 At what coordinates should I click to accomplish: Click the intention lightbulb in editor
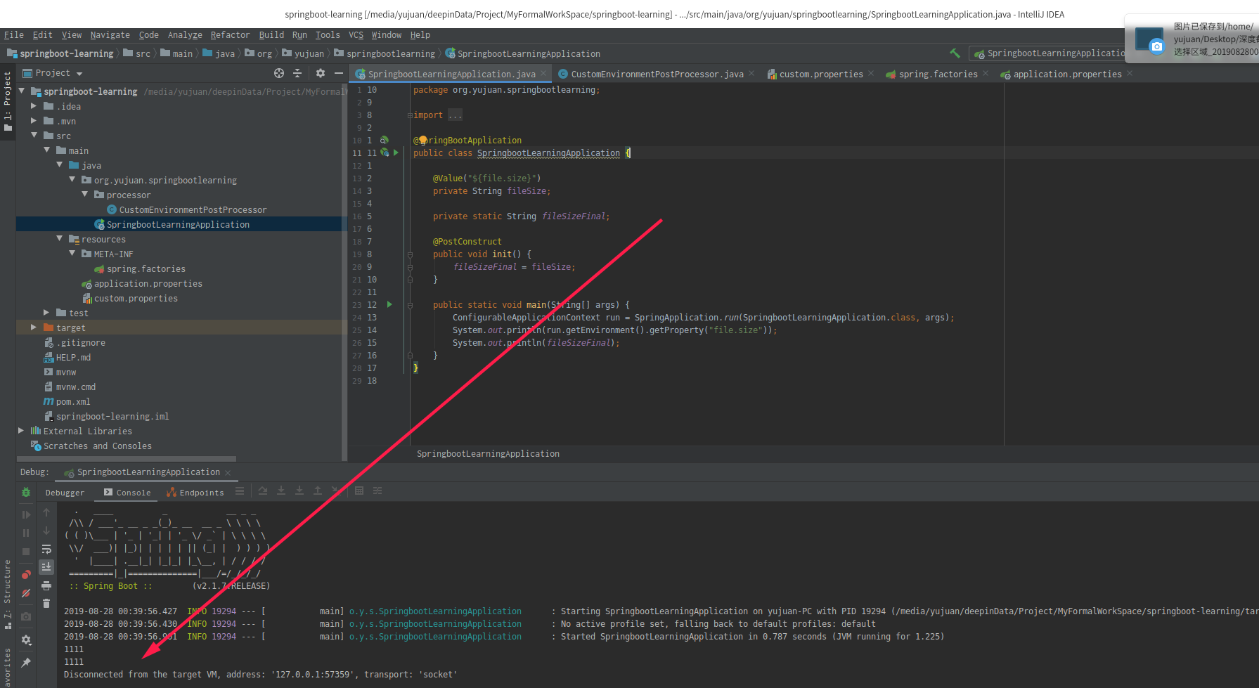(423, 140)
